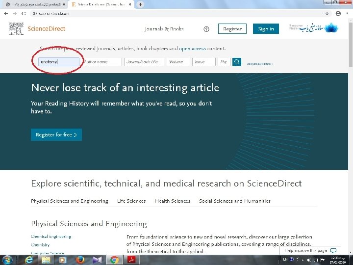
Task: Open the Chrome three-dot menu
Action: (x=347, y=14)
